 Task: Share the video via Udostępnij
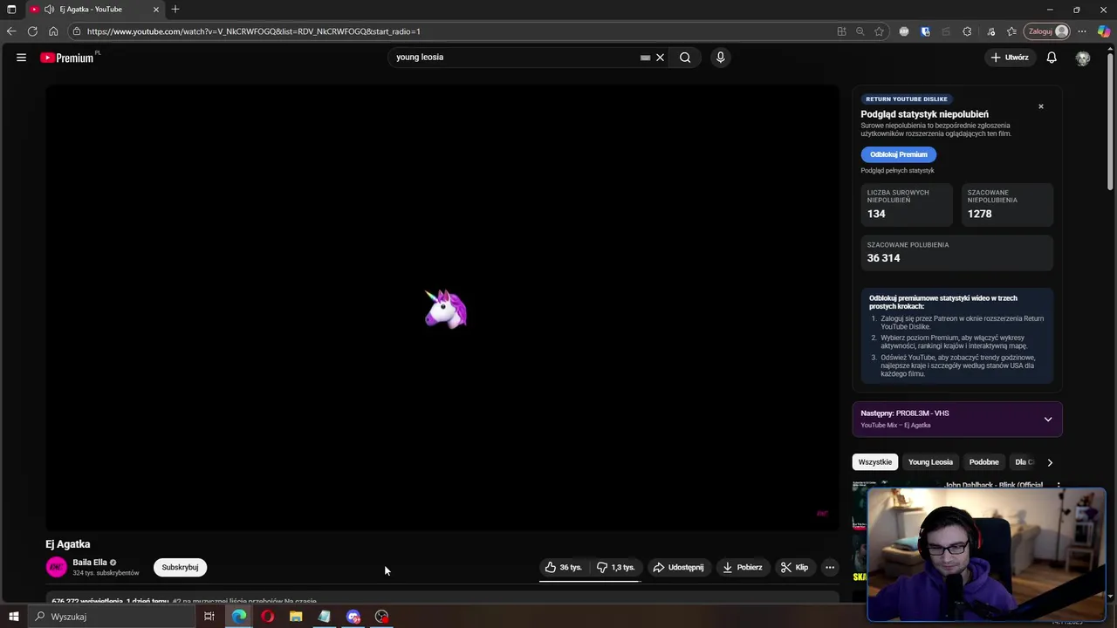[678, 567]
